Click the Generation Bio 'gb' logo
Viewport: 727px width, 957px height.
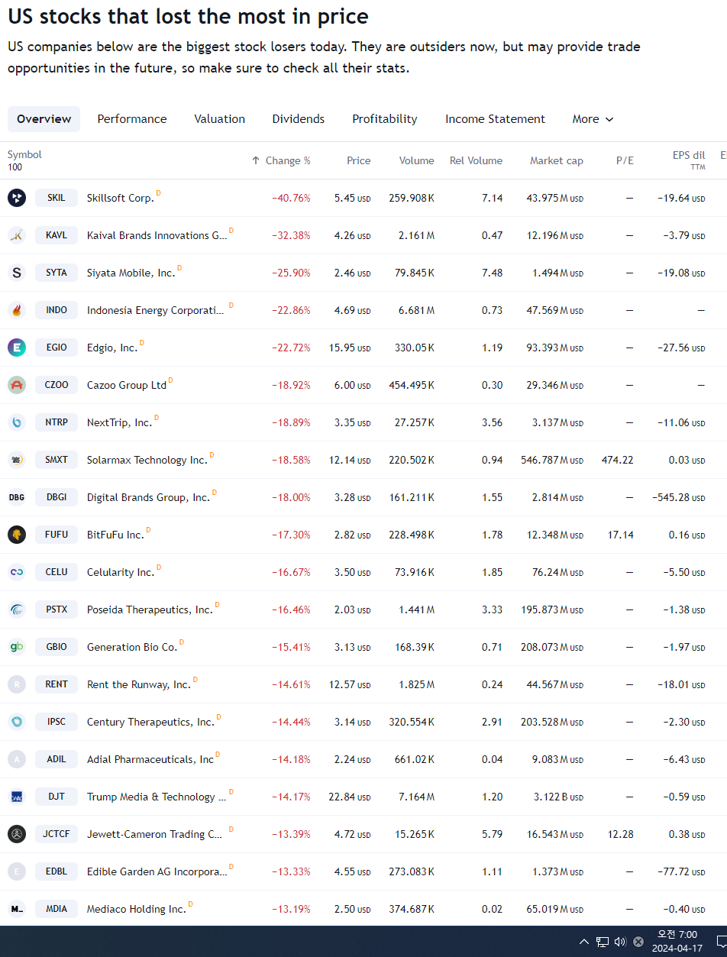coord(17,647)
